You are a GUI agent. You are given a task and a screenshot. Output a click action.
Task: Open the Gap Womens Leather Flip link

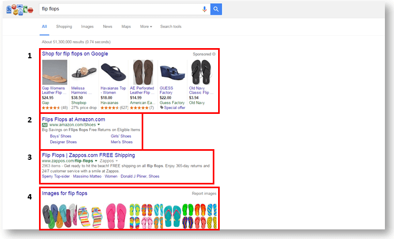53,90
